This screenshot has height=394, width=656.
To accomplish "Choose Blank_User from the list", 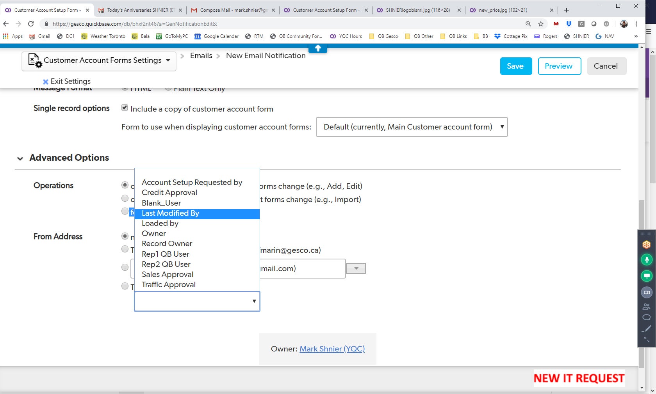I will [197, 203].
